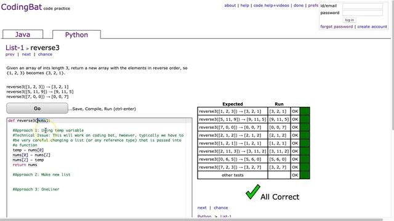This screenshot has width=394, height=221.
Task: Open the CodingBat home logo link
Action: pyautogui.click(x=22, y=7)
